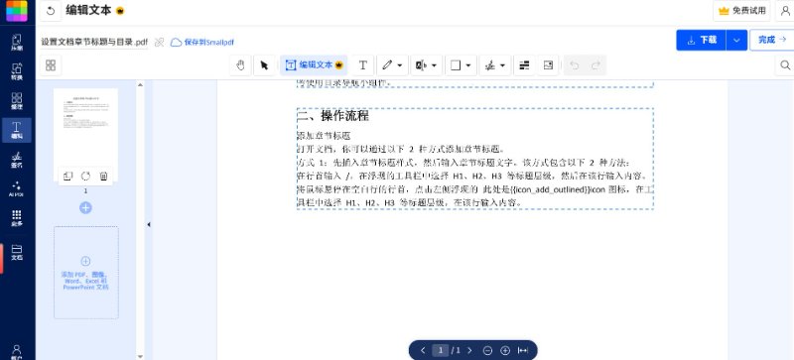Viewport: 794px width, 360px height.
Task: Click the blue plus insert page button
Action: 85,207
